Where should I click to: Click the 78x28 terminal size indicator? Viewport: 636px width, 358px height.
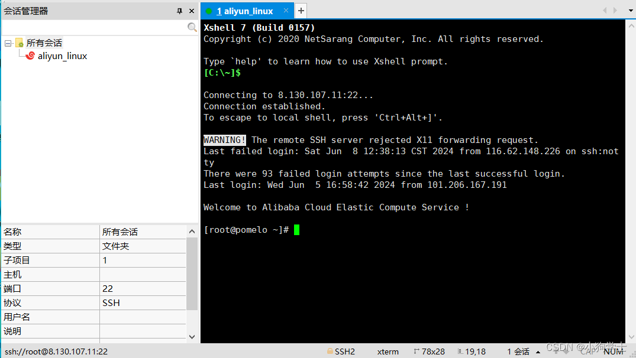[x=429, y=352]
